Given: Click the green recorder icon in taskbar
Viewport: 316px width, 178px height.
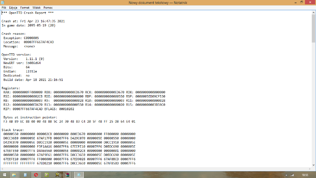Looking at the screenshot, I should (47, 175).
